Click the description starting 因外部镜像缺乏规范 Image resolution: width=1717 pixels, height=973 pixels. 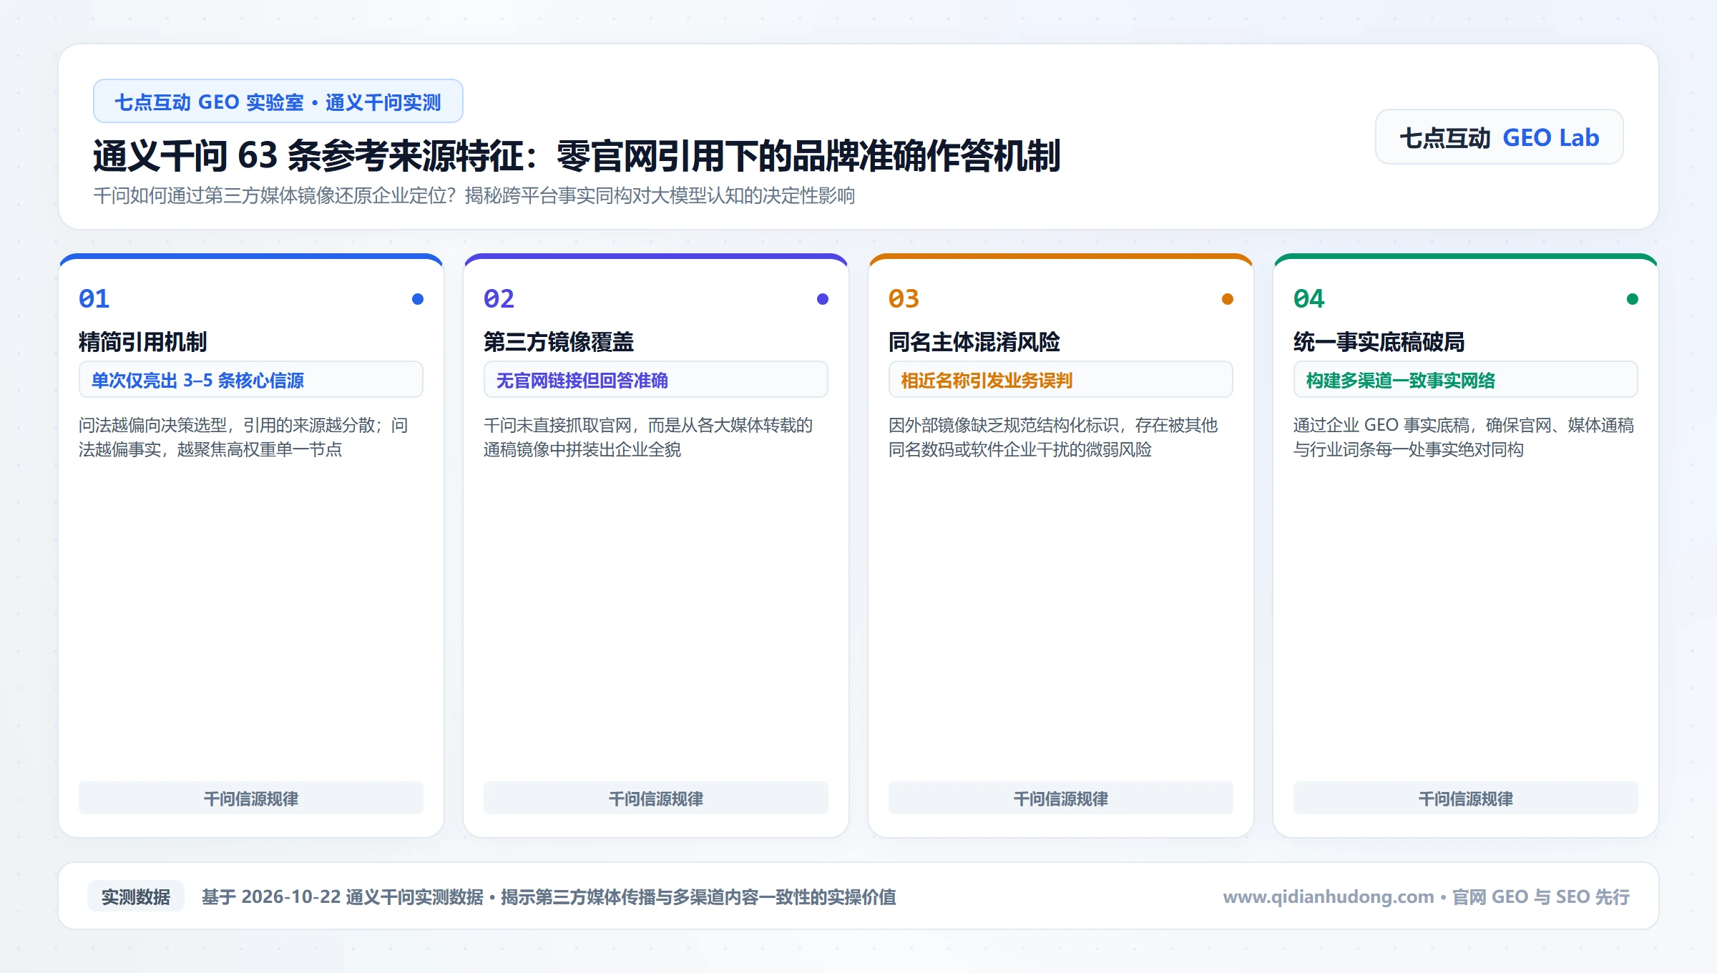1053,437
